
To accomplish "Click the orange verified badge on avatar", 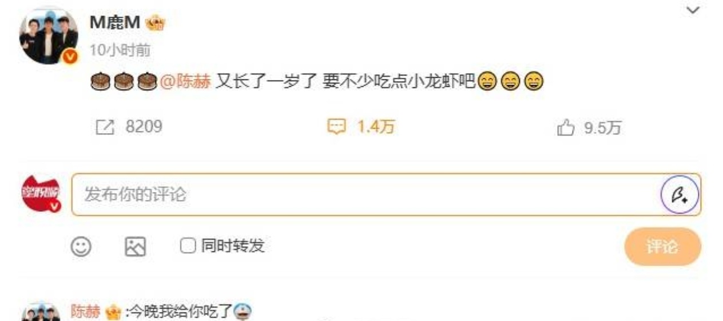I will point(70,57).
